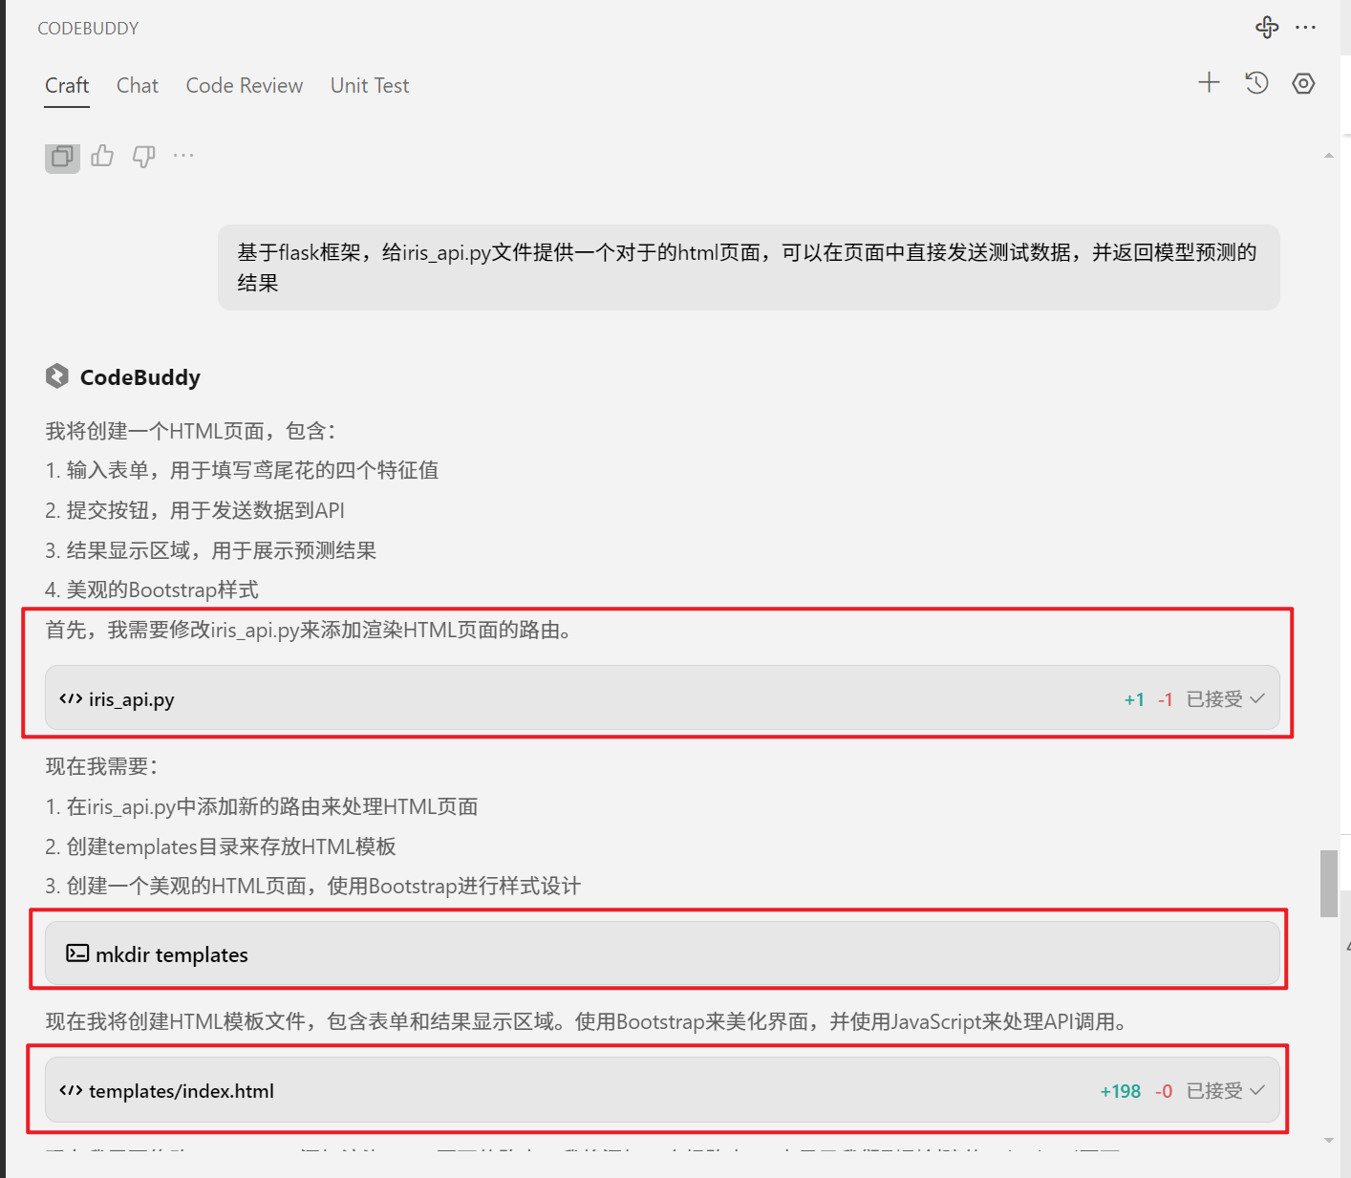The height and width of the screenshot is (1178, 1351).
Task: Click the CodeBuddy logo beside the name
Action: 57,376
